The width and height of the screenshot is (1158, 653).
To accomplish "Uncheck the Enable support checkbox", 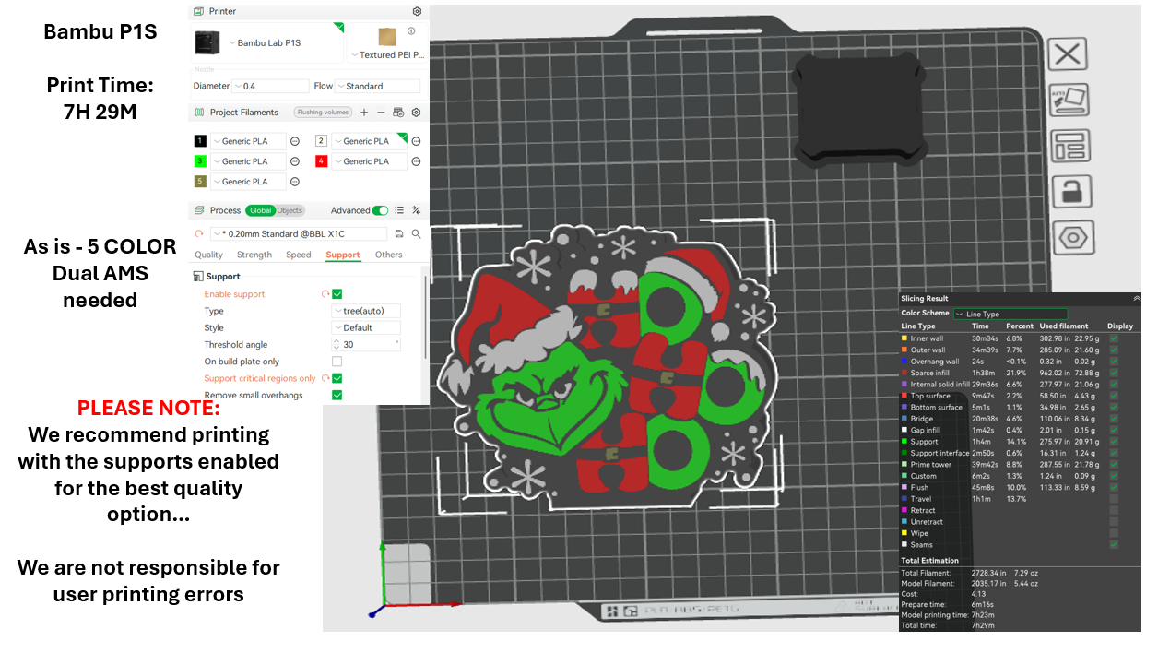I will (x=337, y=294).
